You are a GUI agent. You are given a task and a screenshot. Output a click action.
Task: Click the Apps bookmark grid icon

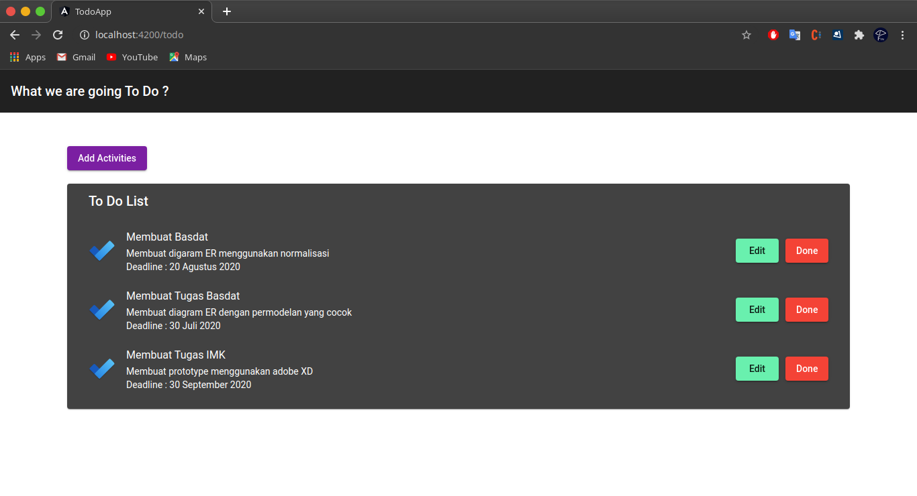tap(15, 57)
